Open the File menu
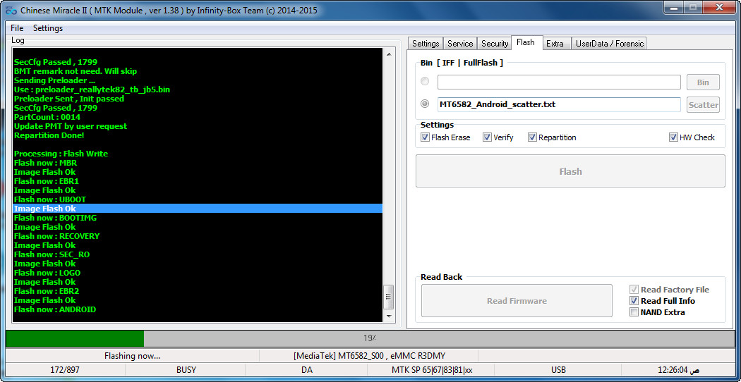The width and height of the screenshot is (741, 382). 17,28
